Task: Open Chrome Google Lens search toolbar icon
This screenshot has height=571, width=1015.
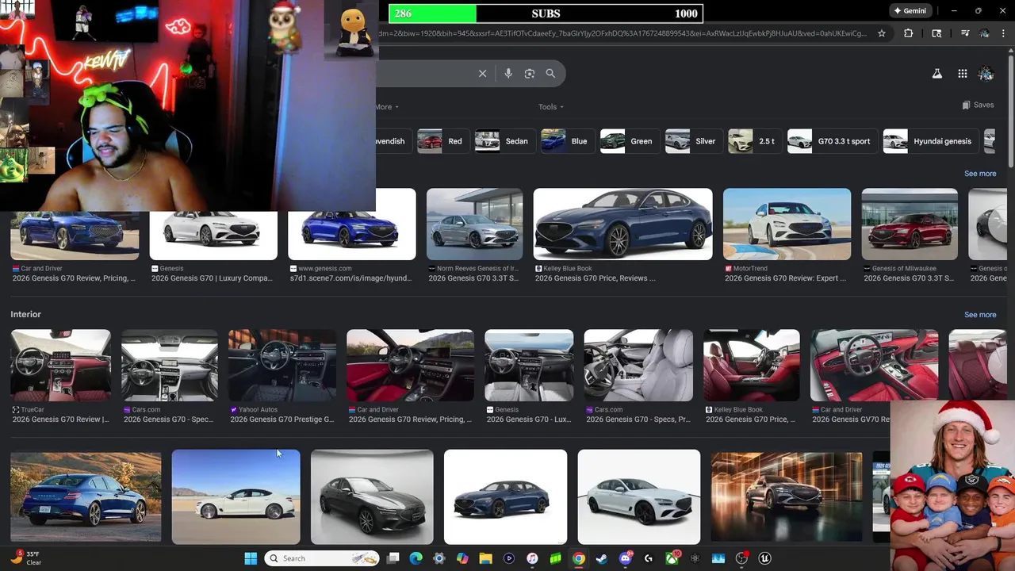Action: pyautogui.click(x=936, y=33)
